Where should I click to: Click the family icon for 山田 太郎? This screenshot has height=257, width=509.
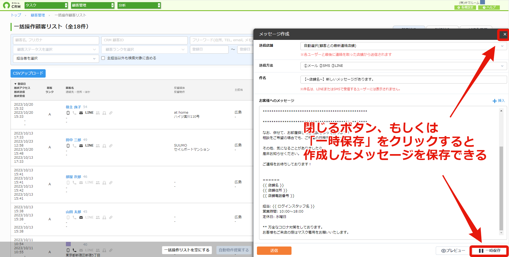(104, 217)
